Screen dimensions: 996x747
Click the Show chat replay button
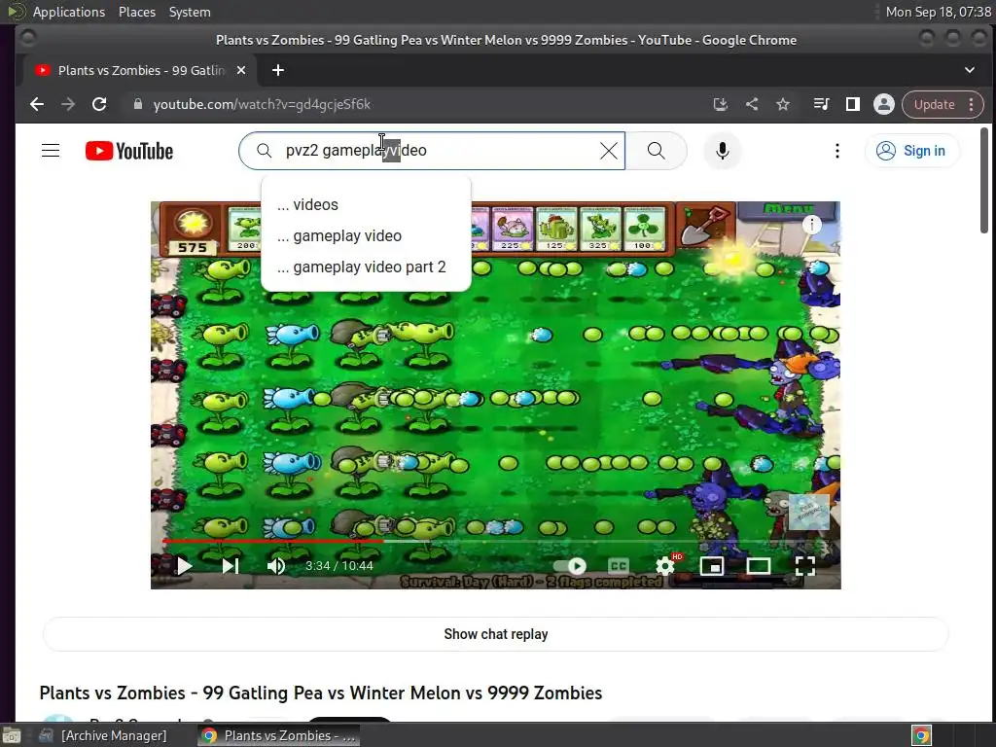tap(495, 634)
